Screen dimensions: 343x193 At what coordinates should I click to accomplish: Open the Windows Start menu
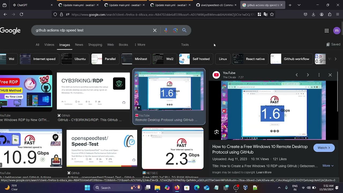tap(87, 188)
